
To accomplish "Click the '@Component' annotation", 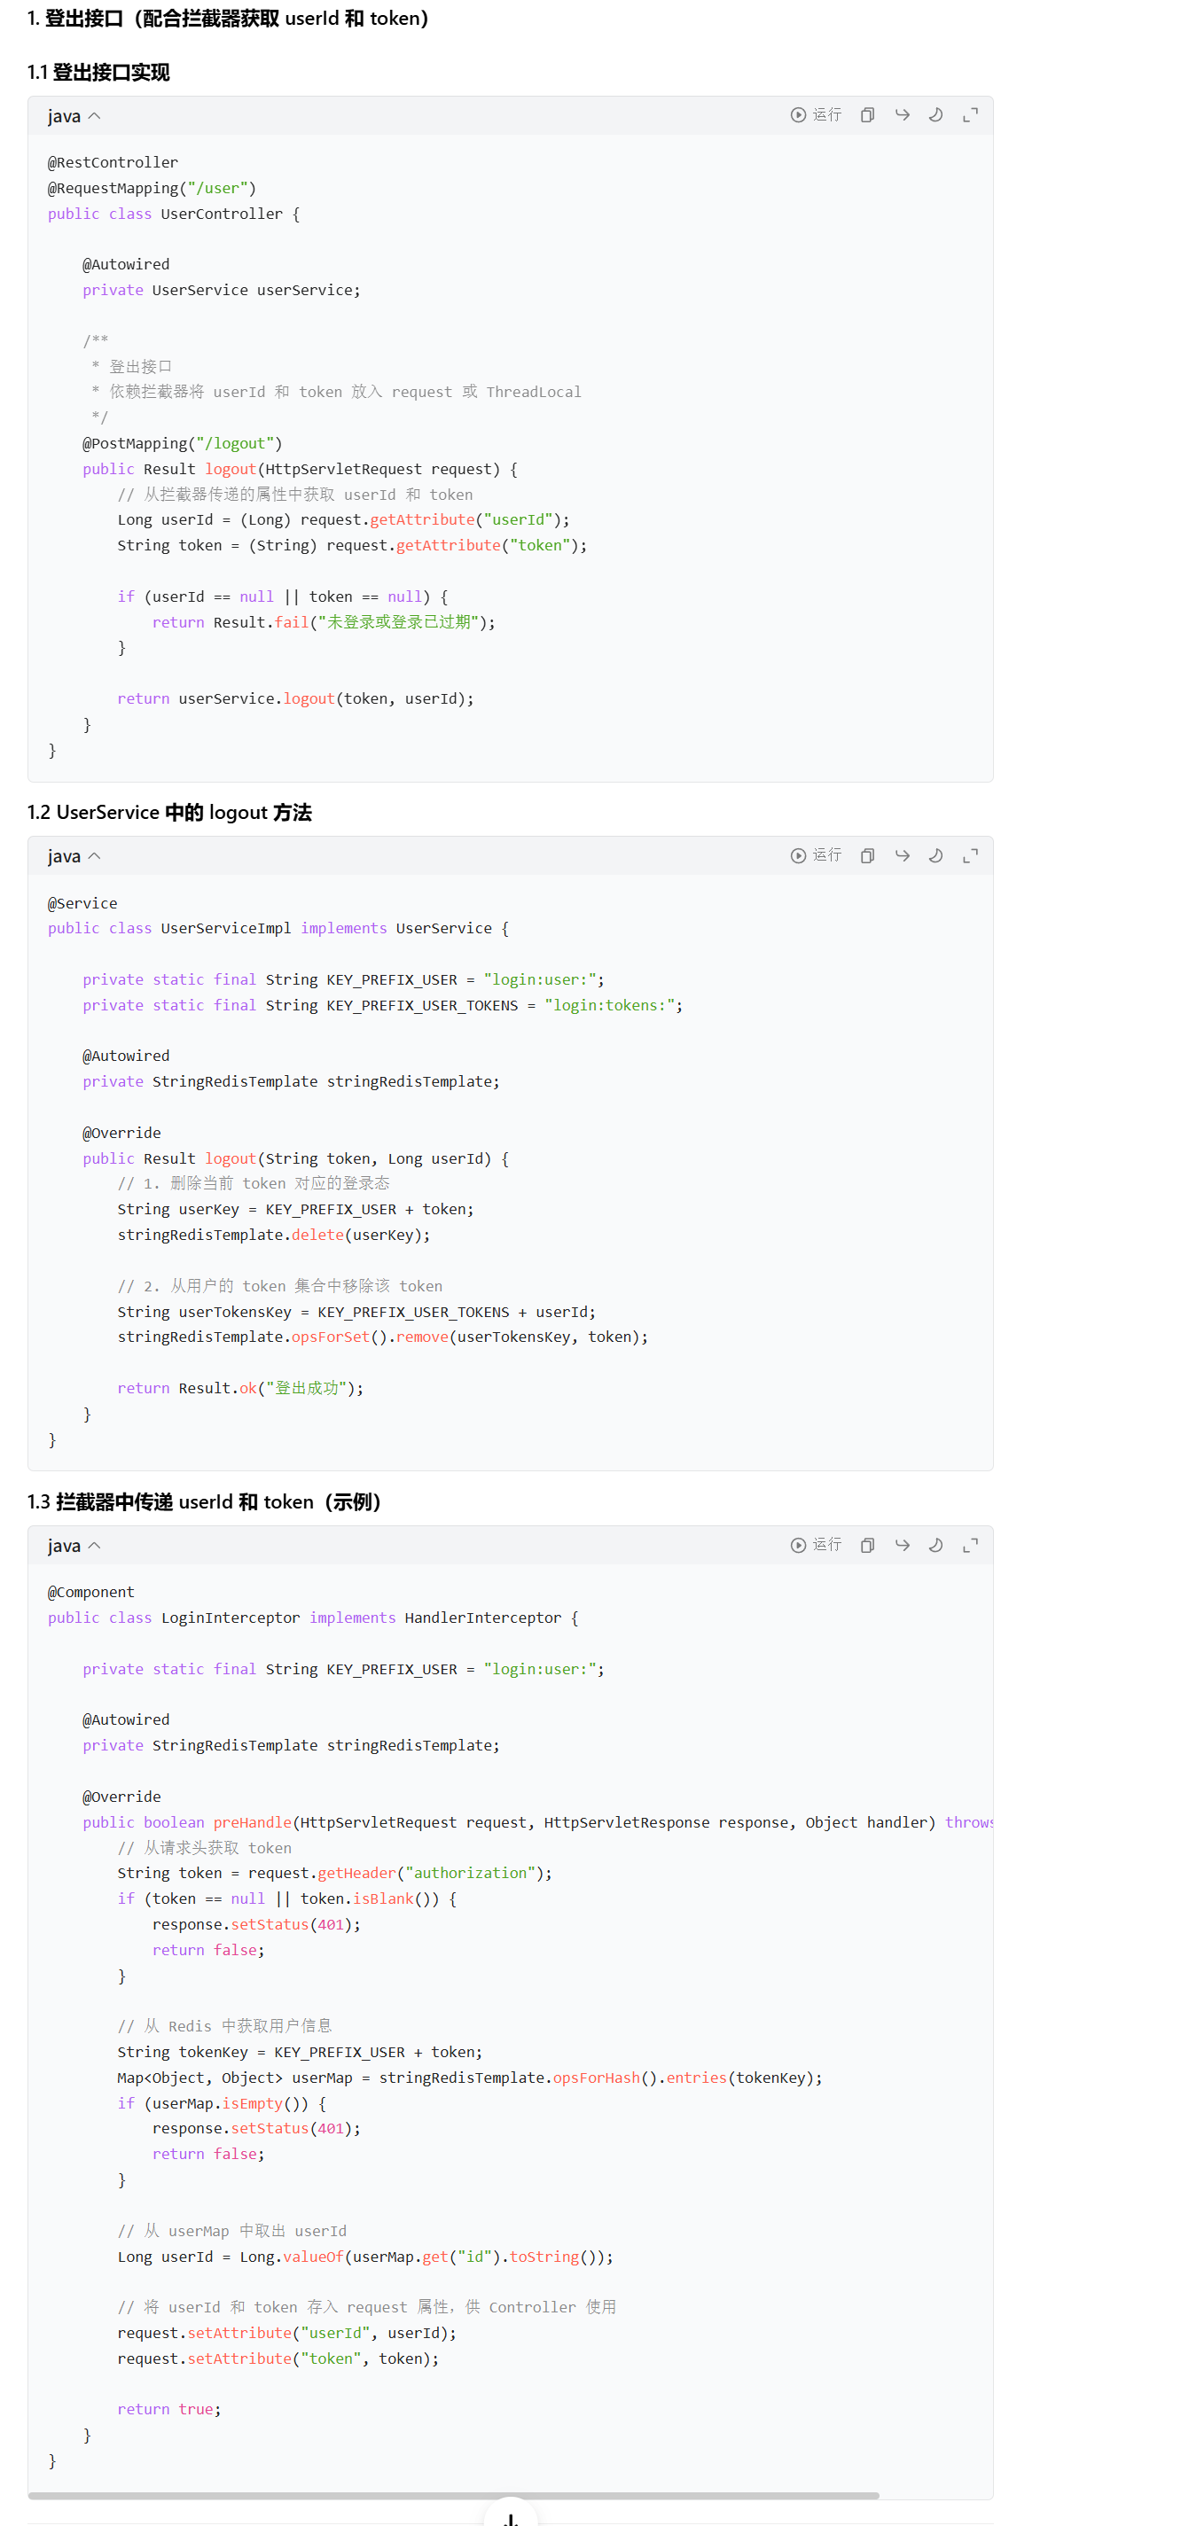I will click(91, 1592).
